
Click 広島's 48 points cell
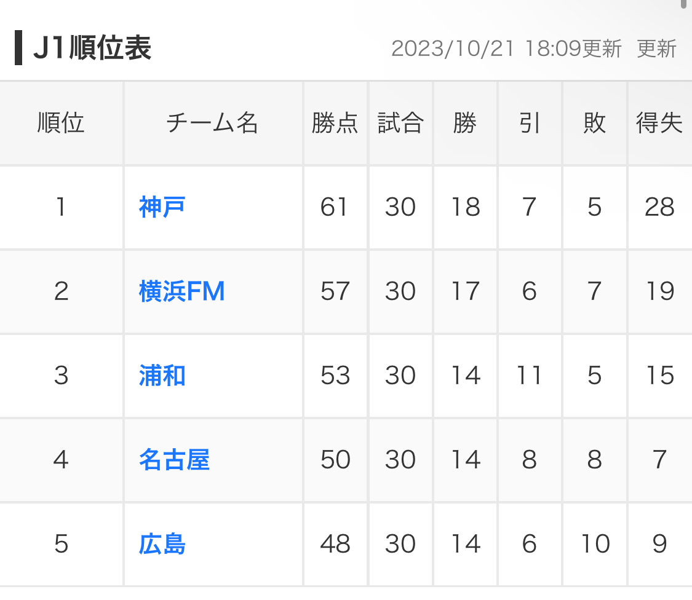[335, 544]
